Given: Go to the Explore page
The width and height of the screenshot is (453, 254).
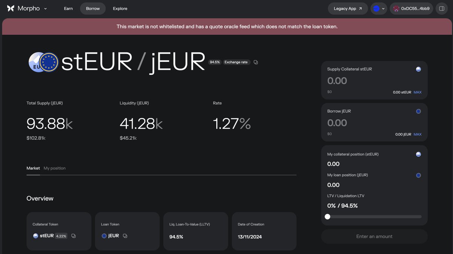Looking at the screenshot, I should pos(120,8).
